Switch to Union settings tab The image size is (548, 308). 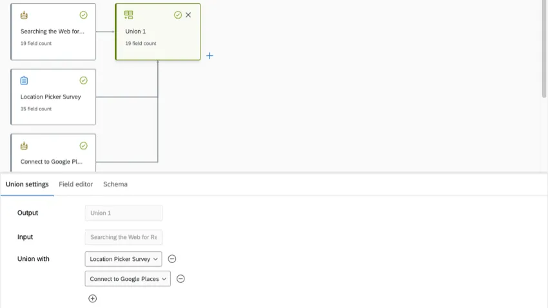(27, 184)
